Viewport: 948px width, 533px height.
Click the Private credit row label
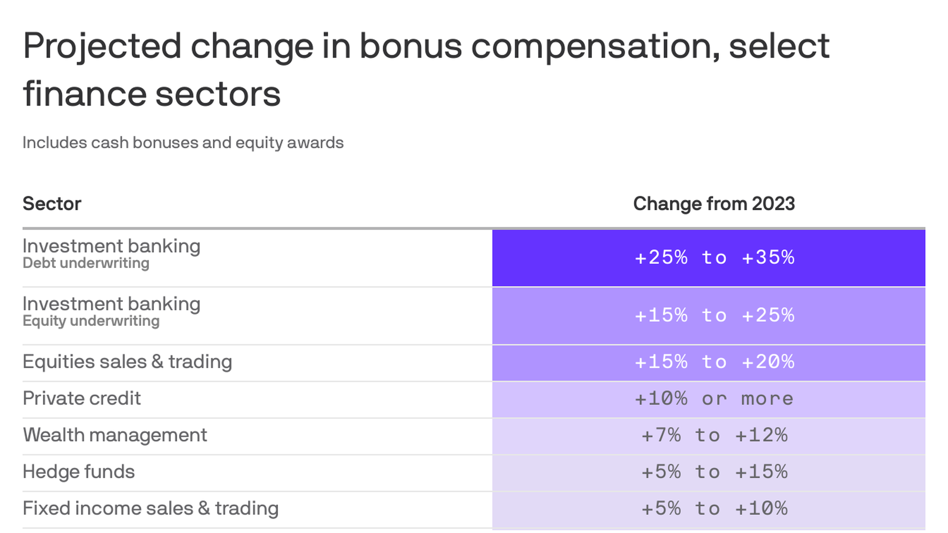(82, 398)
